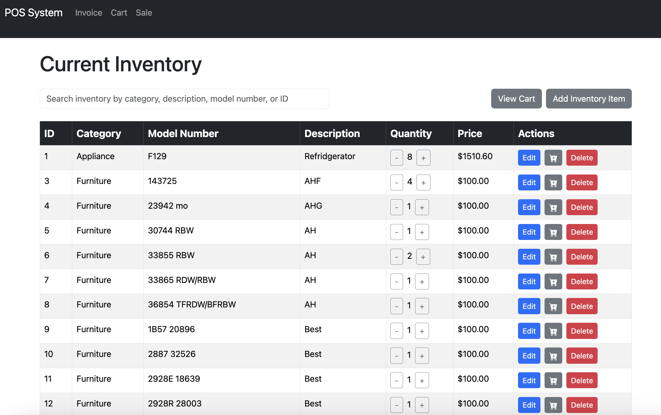Add 2887 32526 to cart
This screenshot has width=661, height=415.
click(x=553, y=356)
